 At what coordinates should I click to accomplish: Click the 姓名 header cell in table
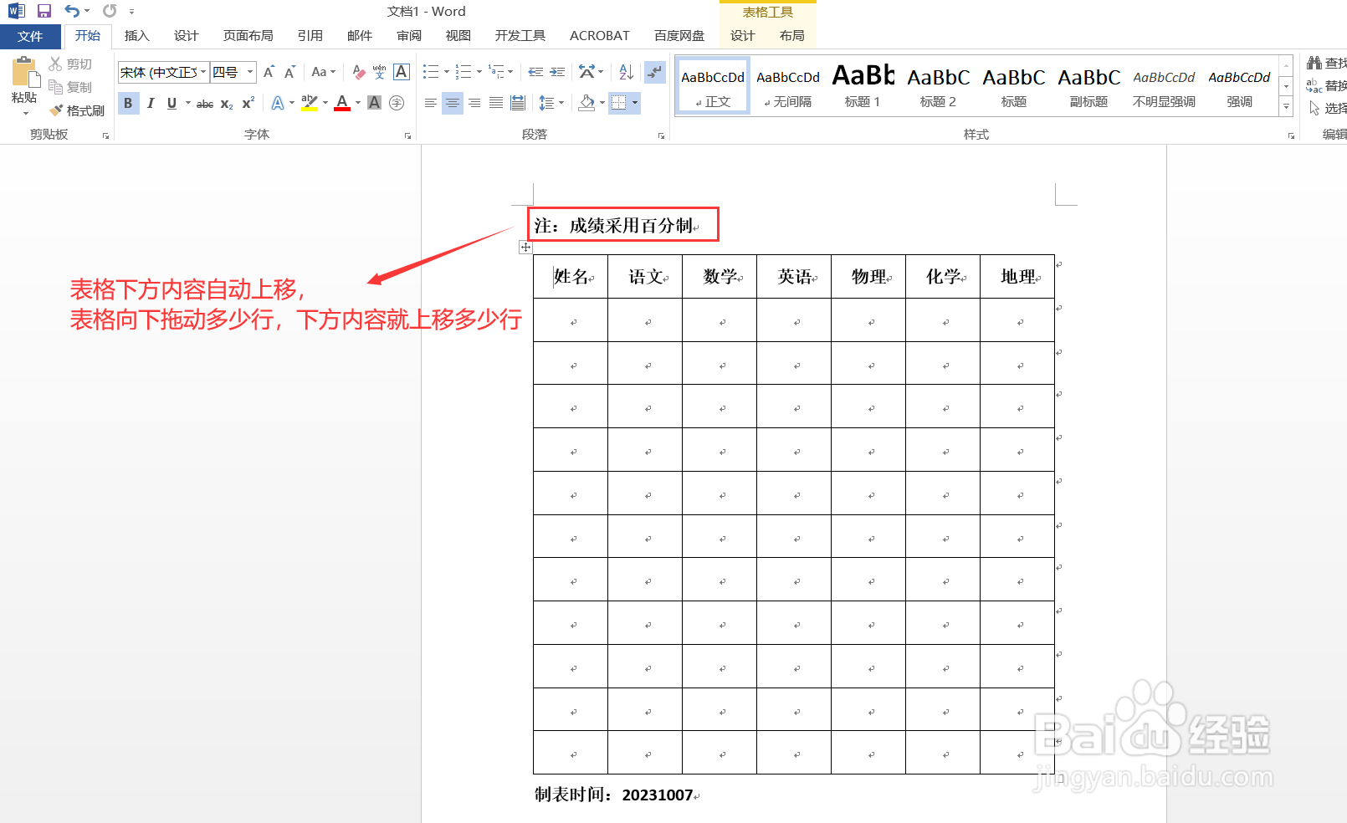571,277
